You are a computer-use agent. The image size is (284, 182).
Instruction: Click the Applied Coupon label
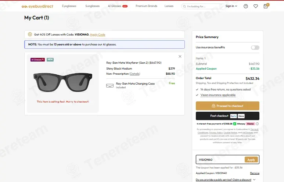click(x=206, y=68)
